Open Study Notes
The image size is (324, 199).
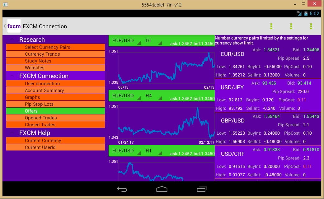click(x=56, y=61)
